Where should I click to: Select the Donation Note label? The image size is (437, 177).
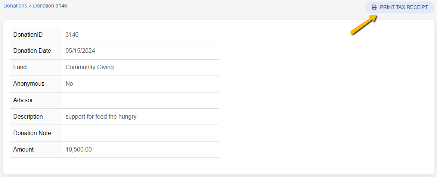click(x=32, y=133)
